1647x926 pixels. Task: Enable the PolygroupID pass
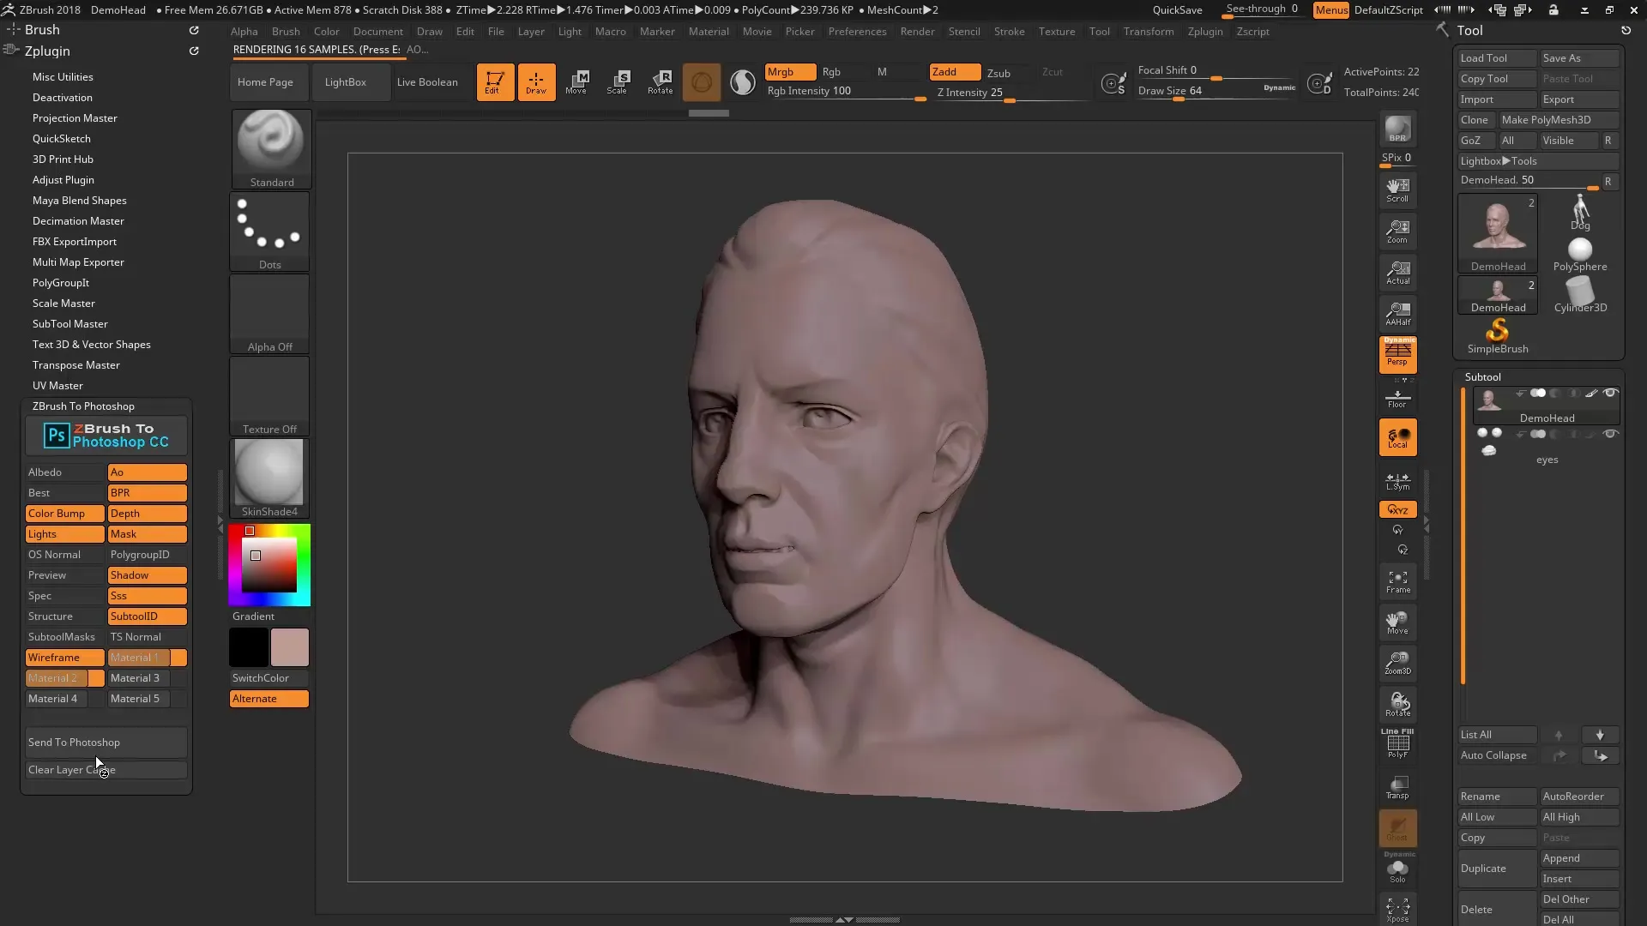147,555
